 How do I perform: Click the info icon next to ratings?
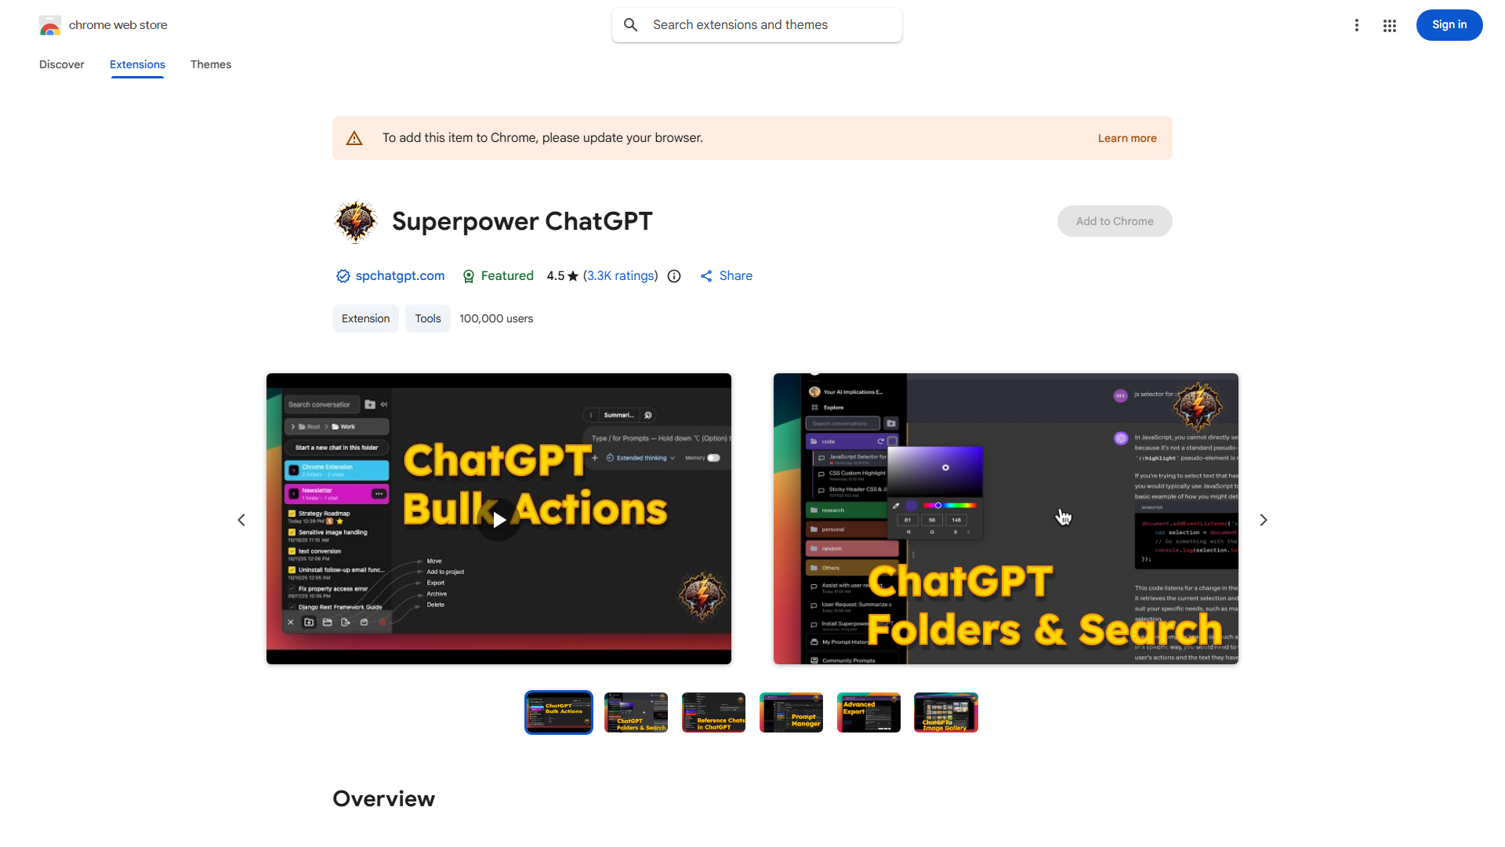point(674,276)
